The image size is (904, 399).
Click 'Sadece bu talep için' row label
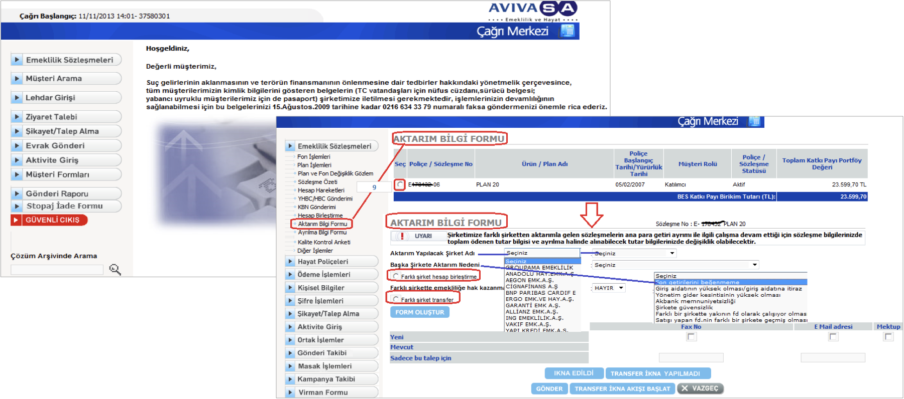[x=421, y=358]
